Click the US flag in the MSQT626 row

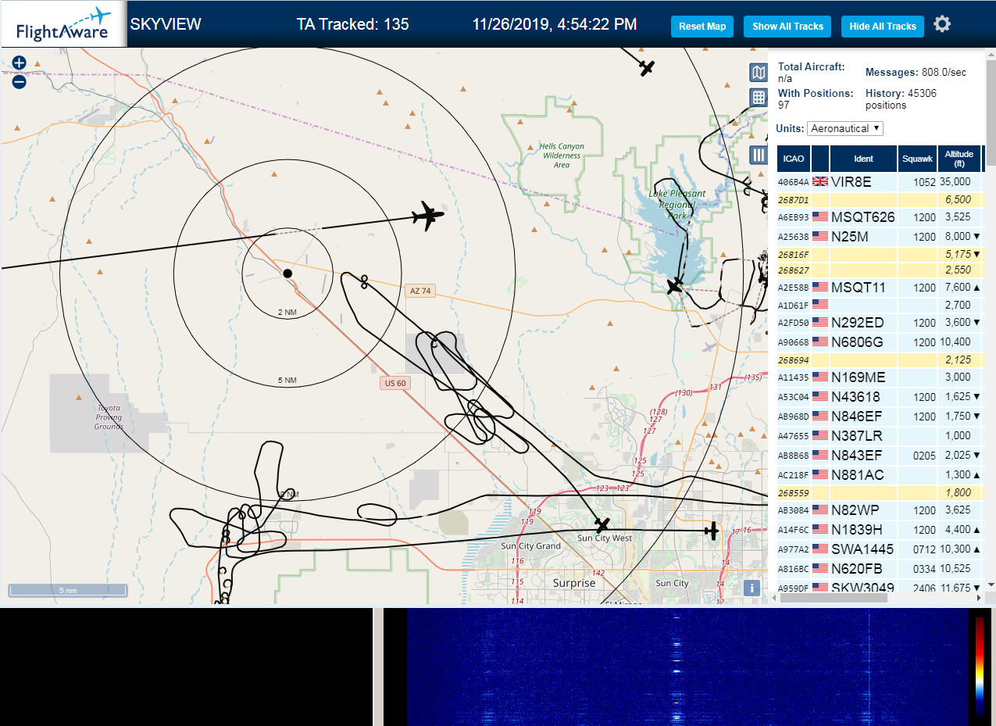820,216
